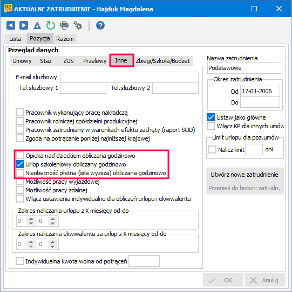Enable Włącz KP dla innych umów

tap(211, 126)
